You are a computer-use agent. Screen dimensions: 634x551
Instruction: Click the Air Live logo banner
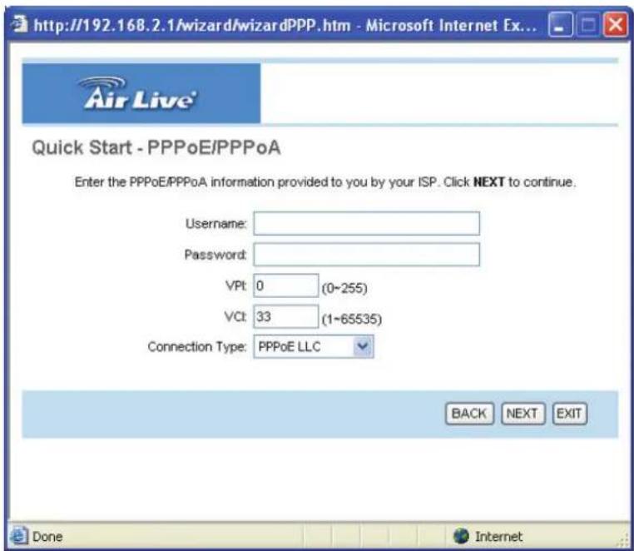[141, 93]
